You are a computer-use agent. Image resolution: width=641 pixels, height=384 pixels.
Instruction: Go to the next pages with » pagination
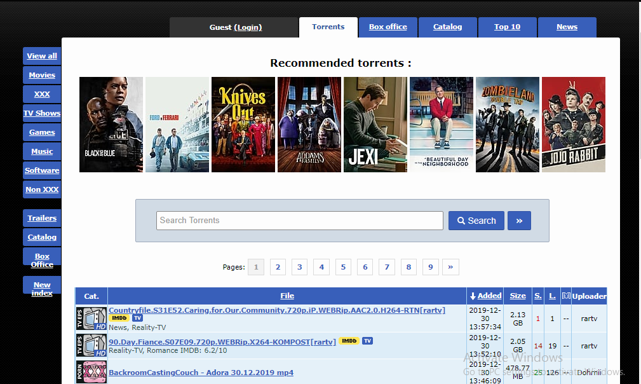click(450, 267)
